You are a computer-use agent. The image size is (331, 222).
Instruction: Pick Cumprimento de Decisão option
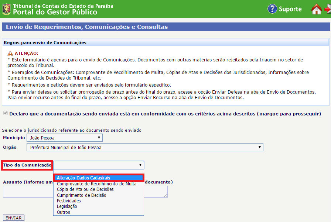coord(81,195)
